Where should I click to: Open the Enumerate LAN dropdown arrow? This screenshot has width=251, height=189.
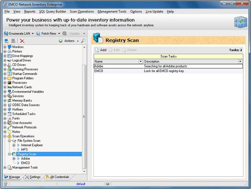33,33
